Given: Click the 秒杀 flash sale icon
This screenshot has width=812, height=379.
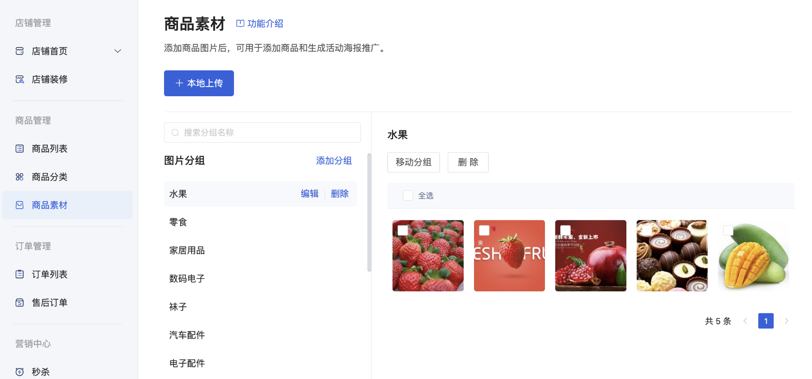Looking at the screenshot, I should 19,372.
